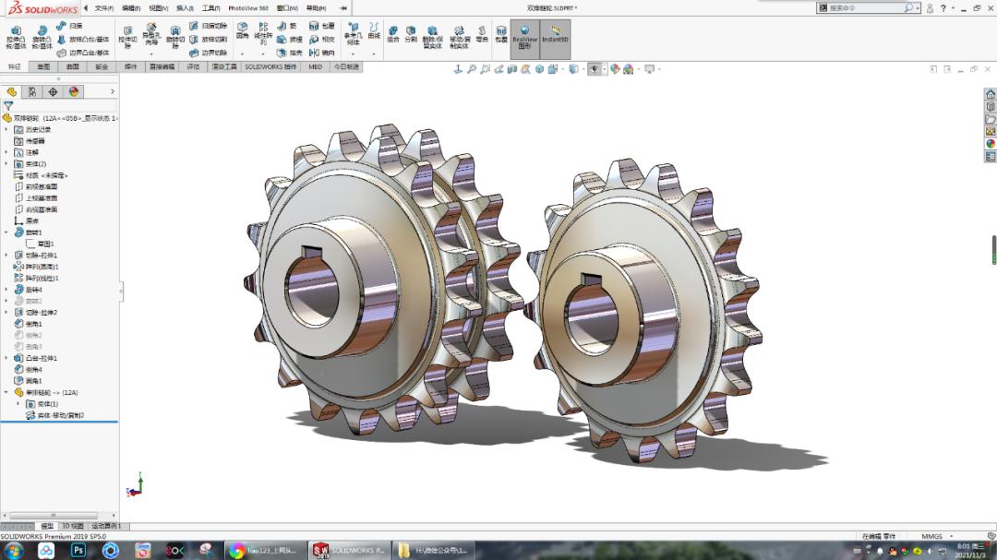Image resolution: width=997 pixels, height=560 pixels.
Task: Click Zoom to Fit in heads-up toolbar
Action: pyautogui.click(x=472, y=68)
